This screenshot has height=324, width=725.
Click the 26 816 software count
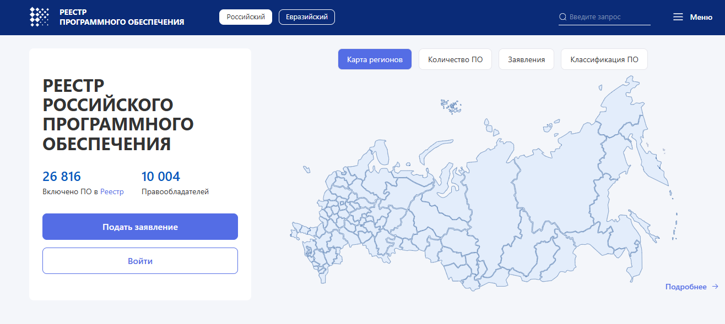[x=62, y=177]
